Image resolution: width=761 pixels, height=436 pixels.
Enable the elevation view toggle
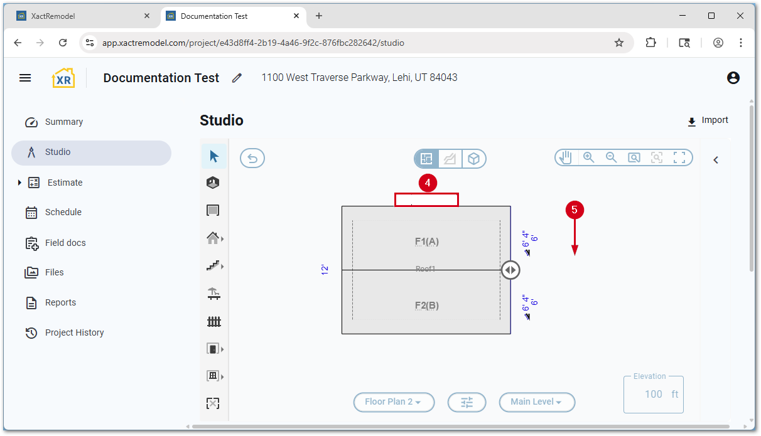point(450,159)
